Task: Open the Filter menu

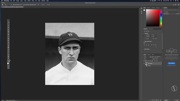Action: coord(33,1)
